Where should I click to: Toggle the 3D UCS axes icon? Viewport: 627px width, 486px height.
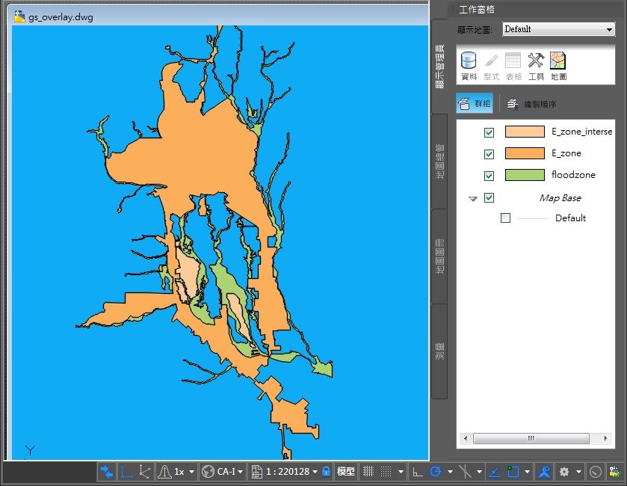click(144, 472)
